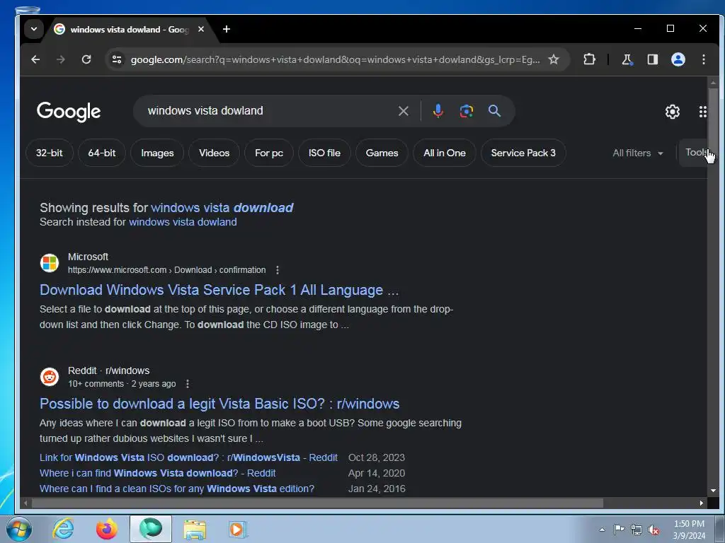Open Chrome Labs flask icon
Image resolution: width=725 pixels, height=543 pixels.
click(627, 59)
